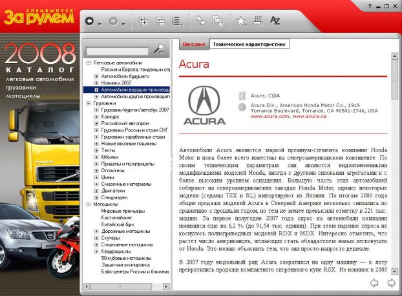Image resolution: width=402 pixels, height=296 pixels.
Task: Select Россия и Европа: тенденции item
Action: (x=135, y=70)
